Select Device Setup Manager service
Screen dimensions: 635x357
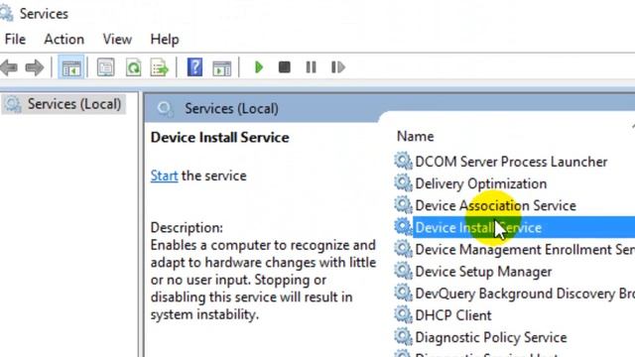(x=483, y=271)
